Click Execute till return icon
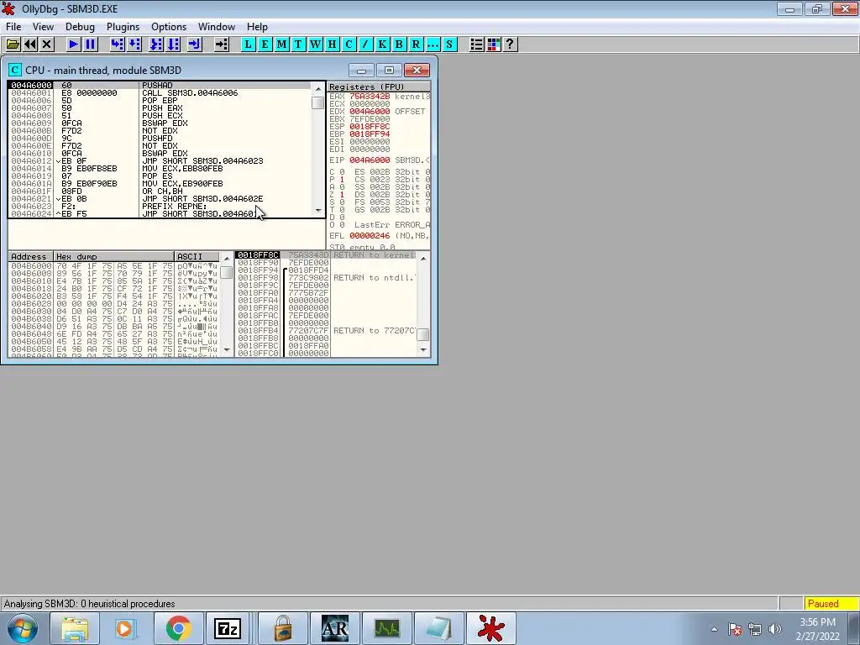Viewport: 860px width, 645px height. click(x=195, y=45)
